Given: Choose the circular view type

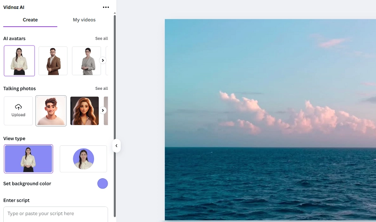Looking at the screenshot, I should pos(83,159).
